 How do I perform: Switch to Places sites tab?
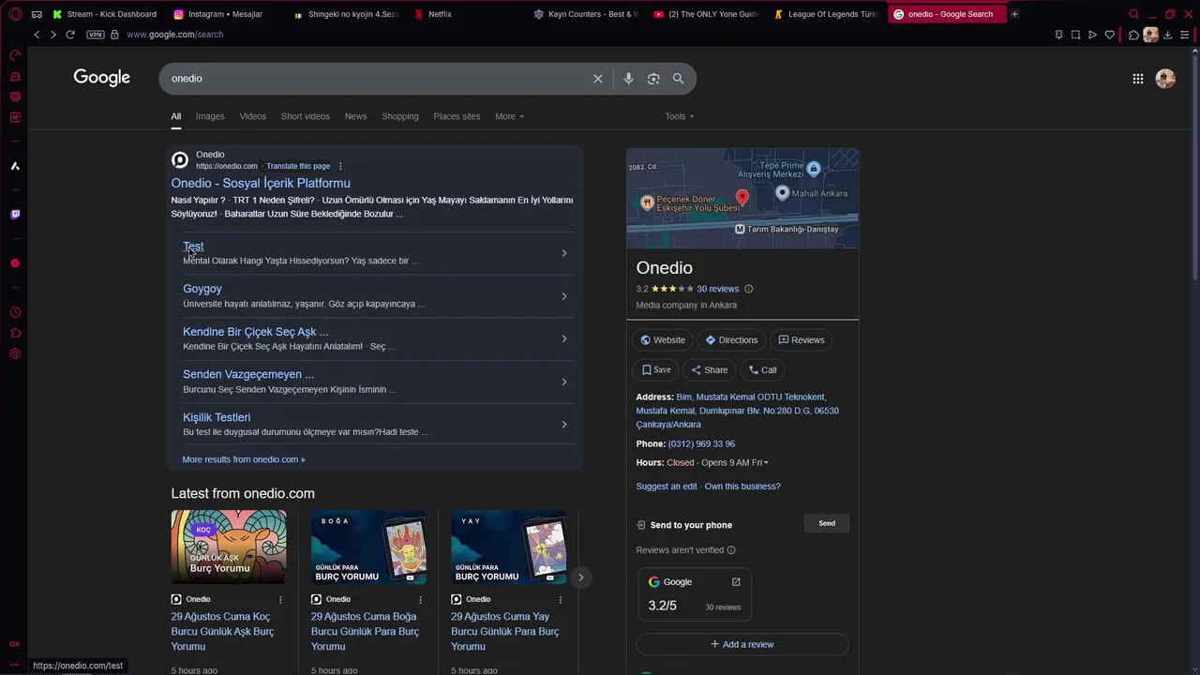coord(457,116)
